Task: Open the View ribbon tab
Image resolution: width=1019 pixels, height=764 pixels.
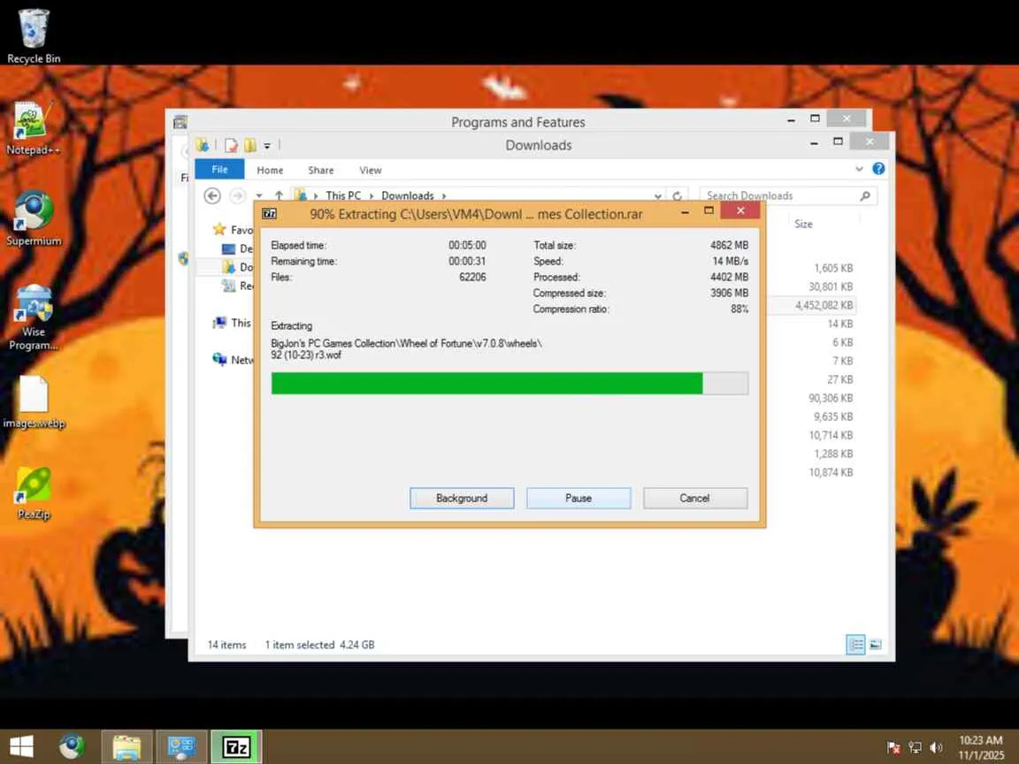Action: pyautogui.click(x=371, y=170)
